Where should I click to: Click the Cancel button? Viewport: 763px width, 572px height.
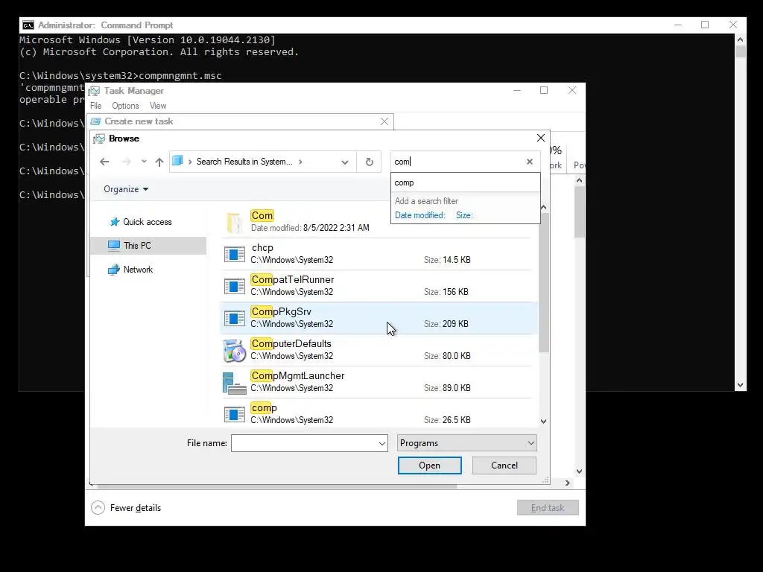504,465
